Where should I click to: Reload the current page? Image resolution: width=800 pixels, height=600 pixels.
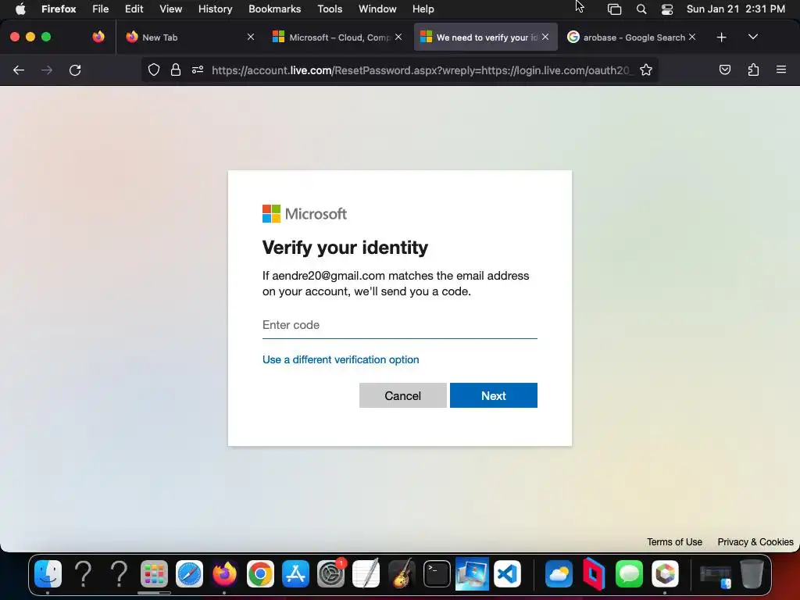75,70
